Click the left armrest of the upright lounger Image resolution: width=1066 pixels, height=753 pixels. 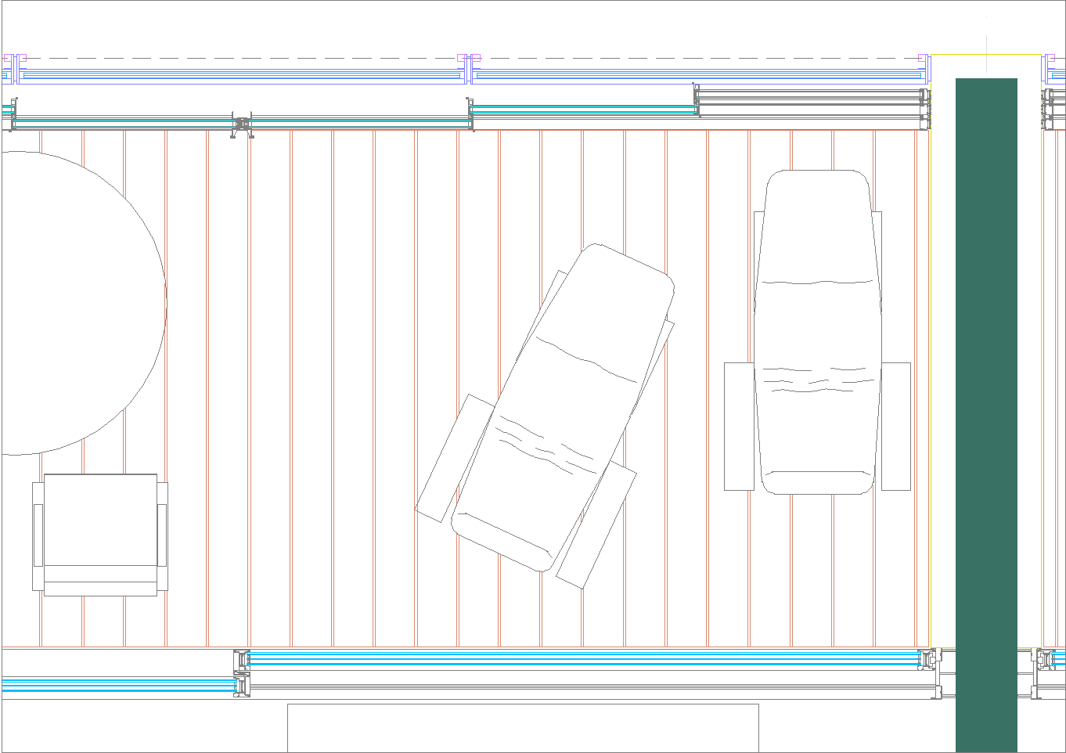739,427
